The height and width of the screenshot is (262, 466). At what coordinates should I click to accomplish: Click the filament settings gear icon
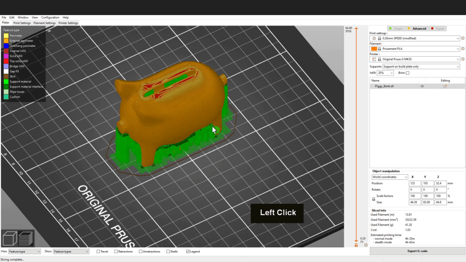point(463,49)
